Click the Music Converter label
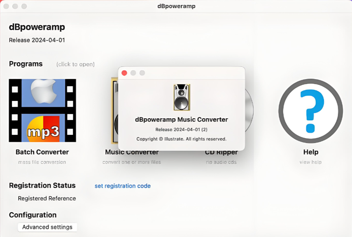Screen dimensions: 352x237 pos(132,153)
